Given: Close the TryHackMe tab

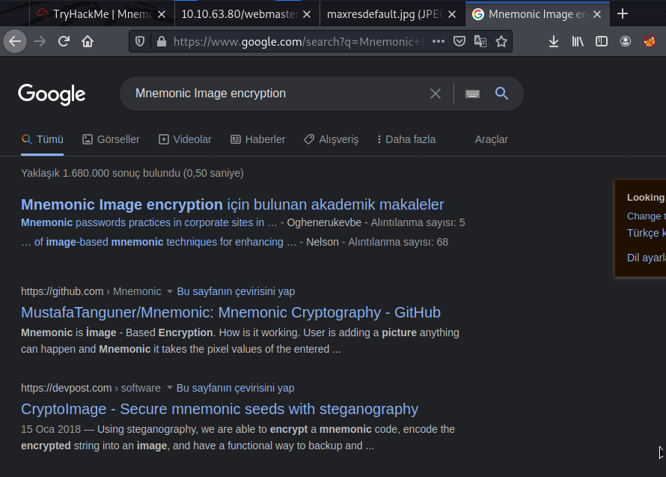Looking at the screenshot, I should click(162, 14).
